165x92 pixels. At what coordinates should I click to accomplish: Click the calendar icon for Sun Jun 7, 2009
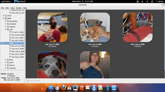click(x=10, y=54)
